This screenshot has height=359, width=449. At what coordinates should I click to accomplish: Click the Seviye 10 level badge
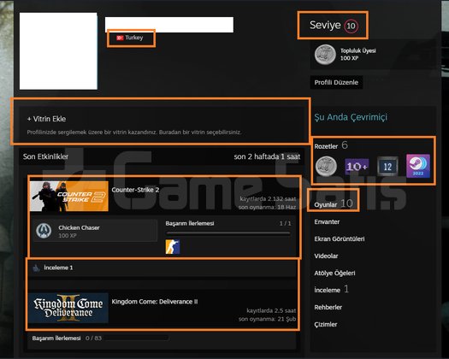pyautogui.click(x=334, y=26)
